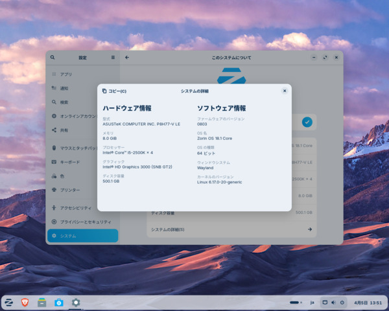389x311 pixels.
Task: Open the 4月5日 13:51 clock
Action: tap(368, 303)
